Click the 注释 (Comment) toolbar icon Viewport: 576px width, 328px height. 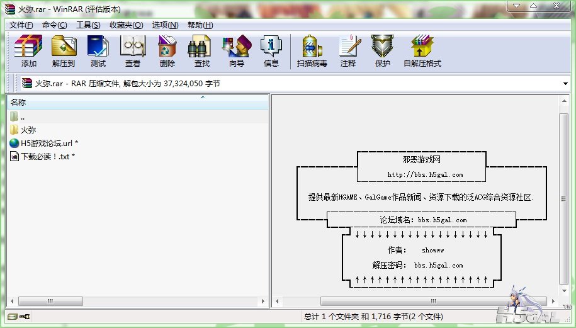347,51
